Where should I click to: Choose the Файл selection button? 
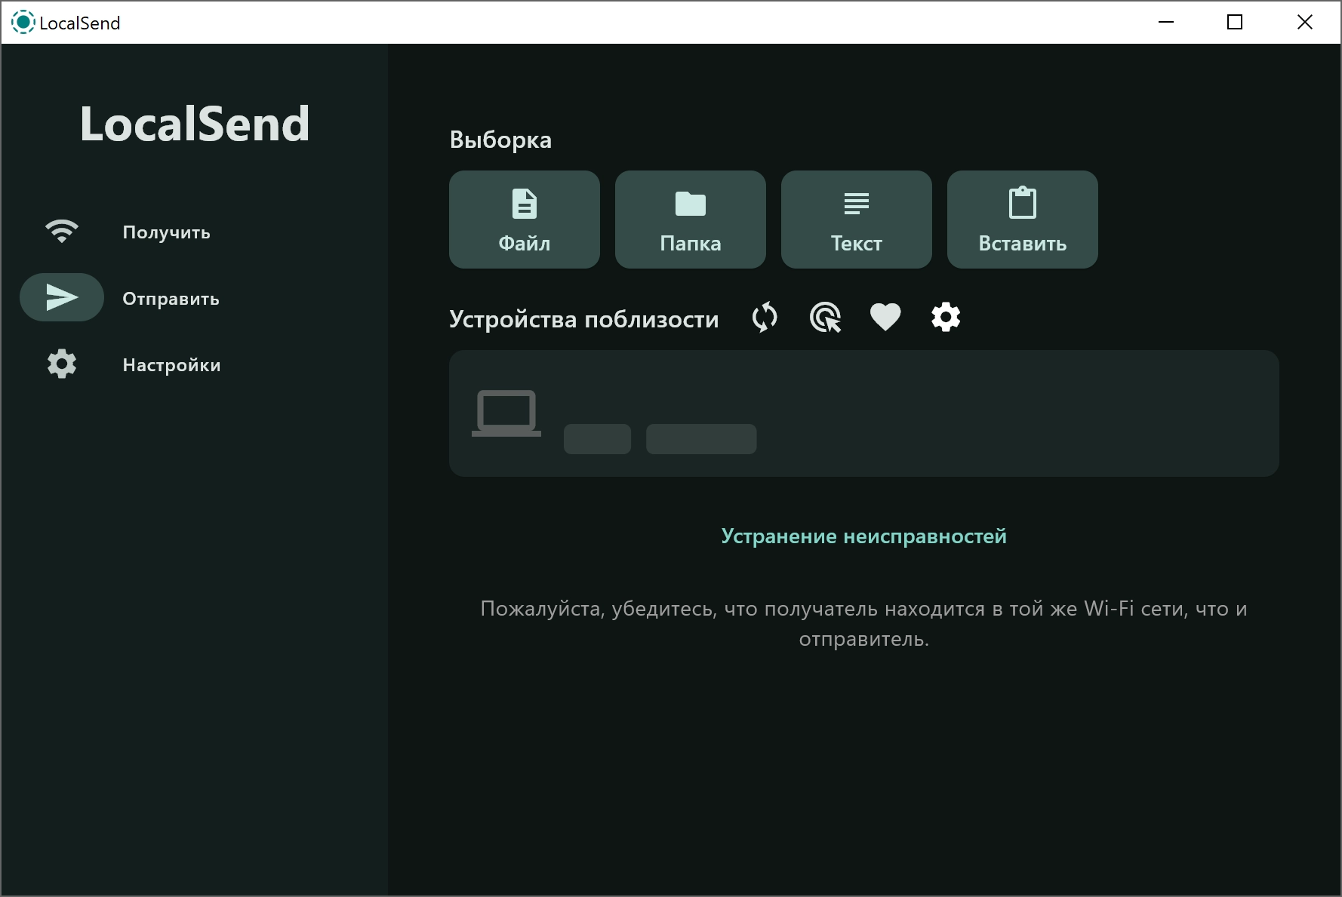(525, 220)
